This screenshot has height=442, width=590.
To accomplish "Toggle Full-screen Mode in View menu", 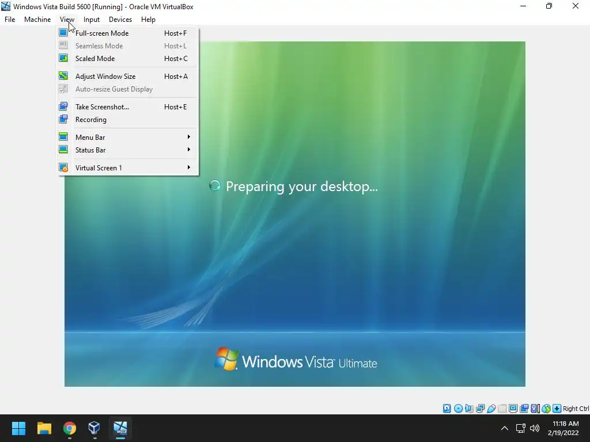I will [x=127, y=33].
